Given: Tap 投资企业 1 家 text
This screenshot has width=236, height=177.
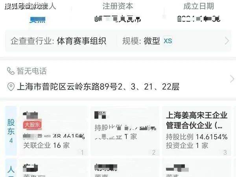Looking at the screenshot, I should [x=187, y=146].
